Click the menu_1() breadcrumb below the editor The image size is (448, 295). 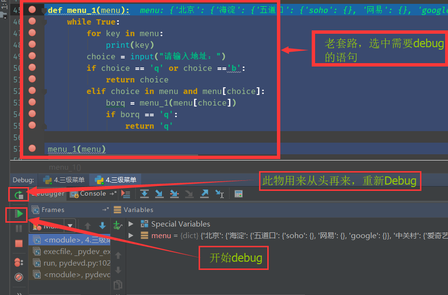point(65,167)
